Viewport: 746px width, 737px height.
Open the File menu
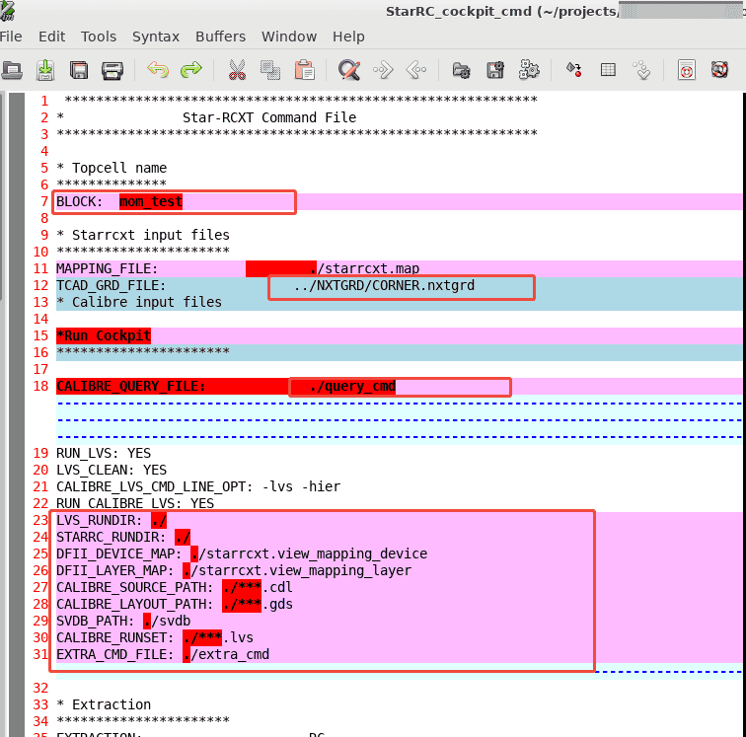pyautogui.click(x=10, y=37)
